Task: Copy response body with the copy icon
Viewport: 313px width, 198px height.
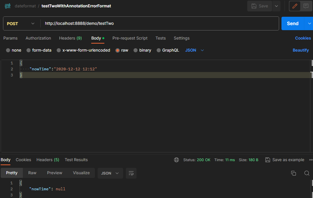Action: tap(294, 173)
